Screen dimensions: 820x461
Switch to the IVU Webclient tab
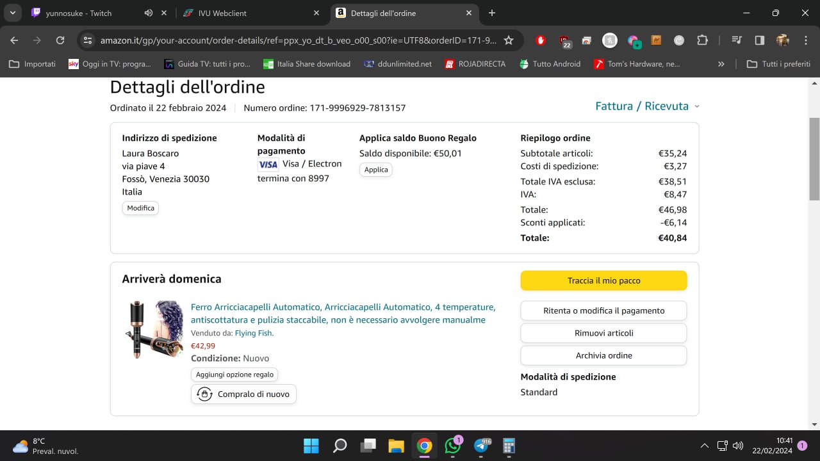click(x=250, y=13)
